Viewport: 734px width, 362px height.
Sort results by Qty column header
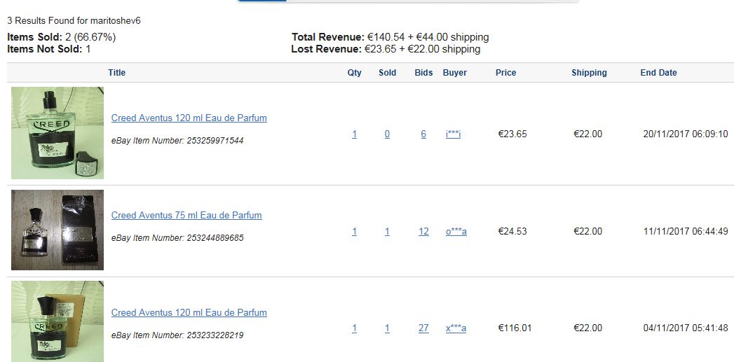[354, 73]
